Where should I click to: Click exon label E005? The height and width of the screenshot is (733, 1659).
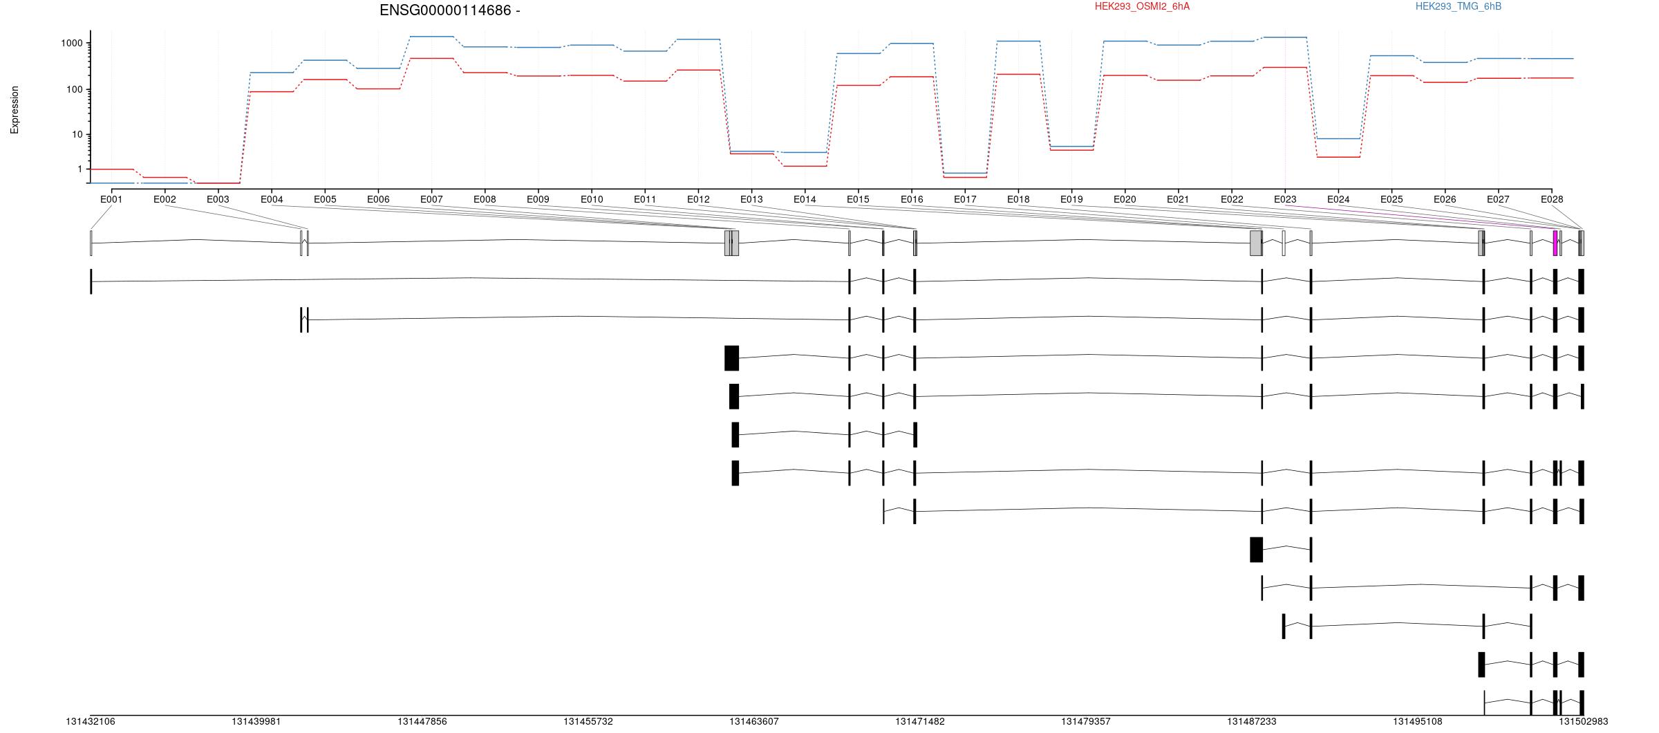325,199
